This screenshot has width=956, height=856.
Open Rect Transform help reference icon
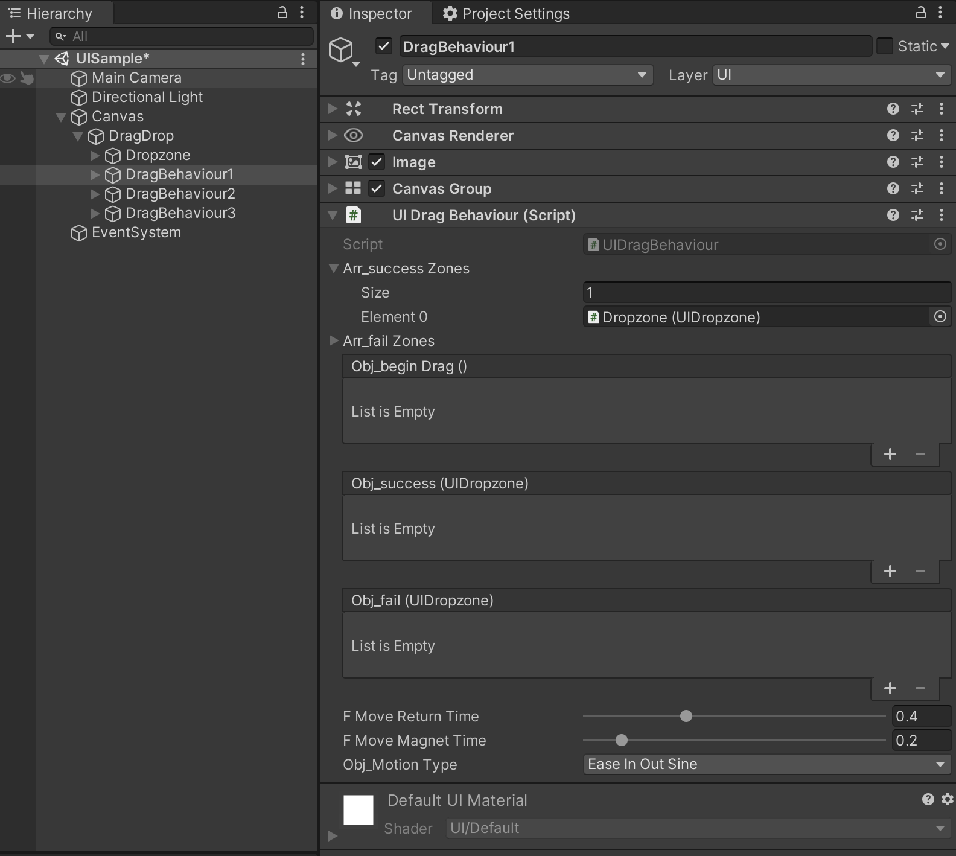pos(893,109)
